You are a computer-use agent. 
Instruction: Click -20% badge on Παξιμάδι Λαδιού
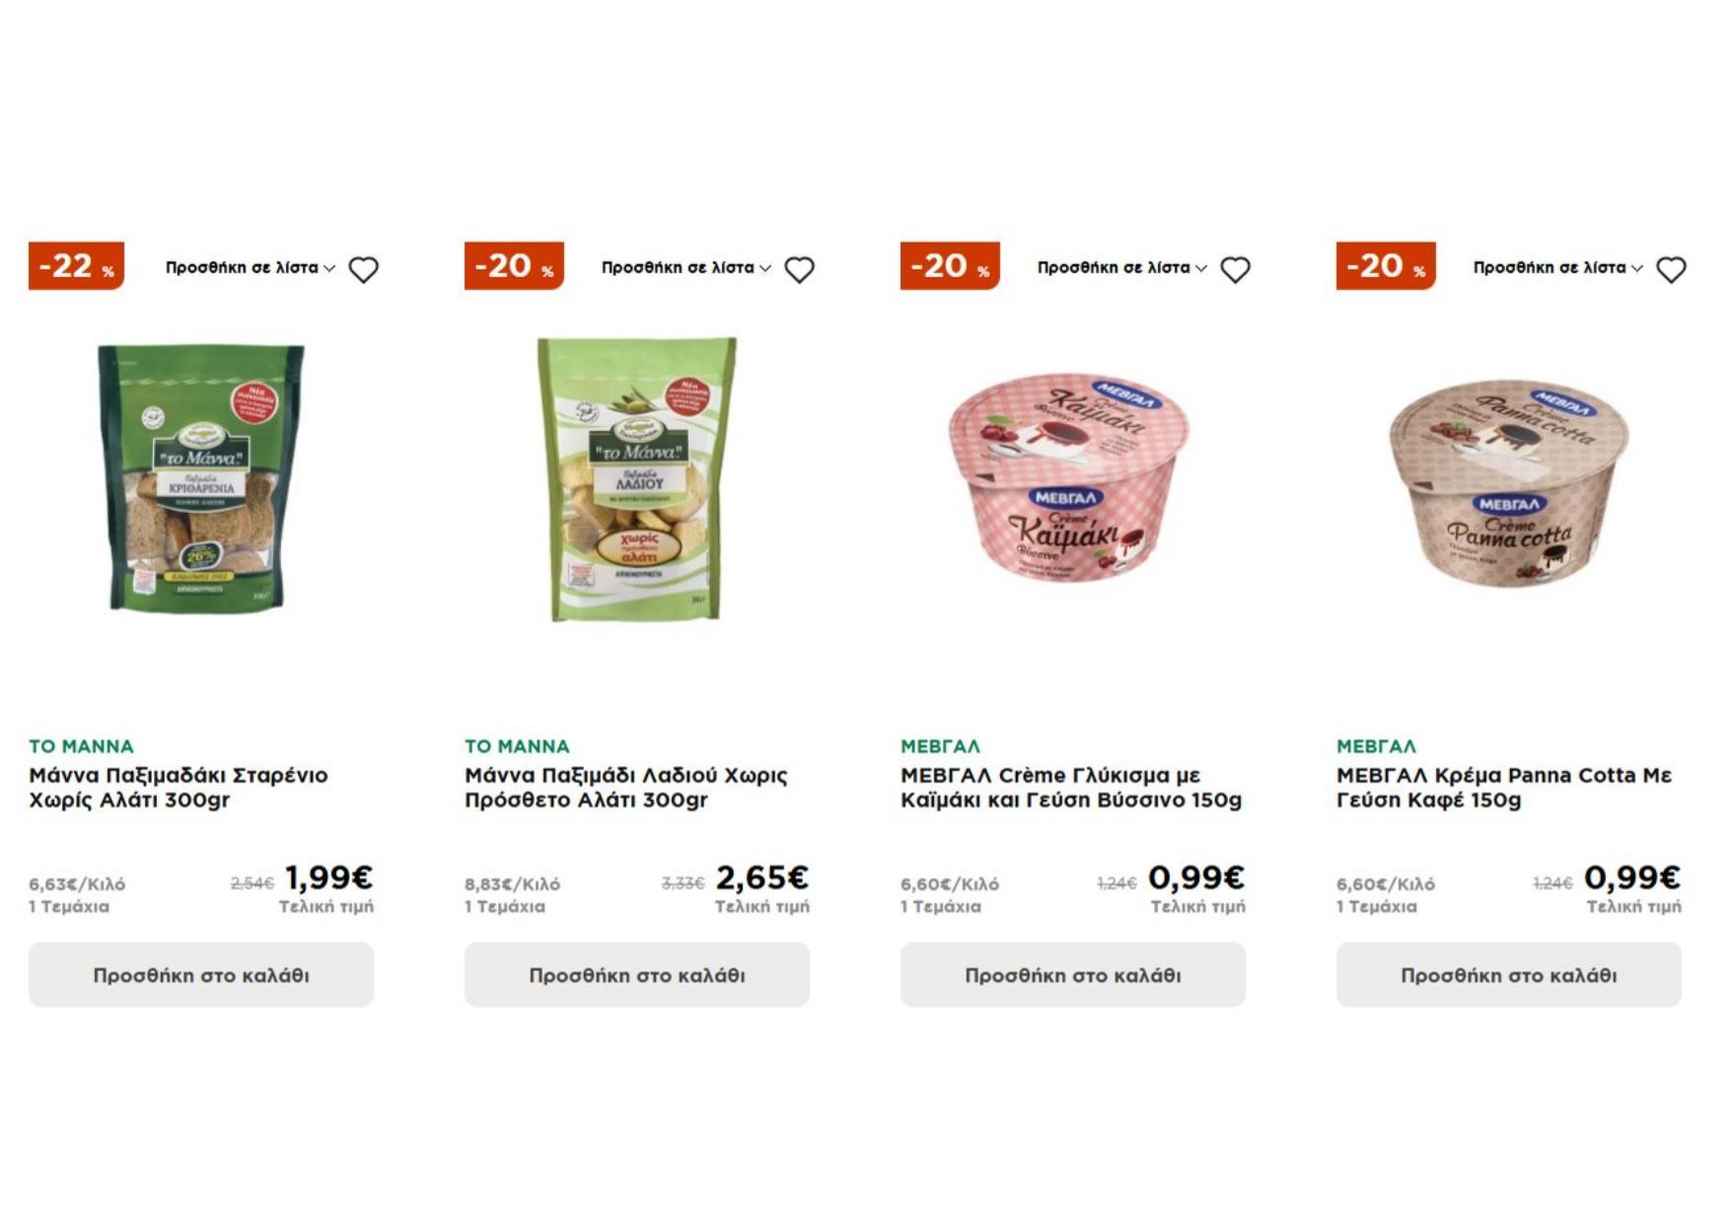coord(514,266)
